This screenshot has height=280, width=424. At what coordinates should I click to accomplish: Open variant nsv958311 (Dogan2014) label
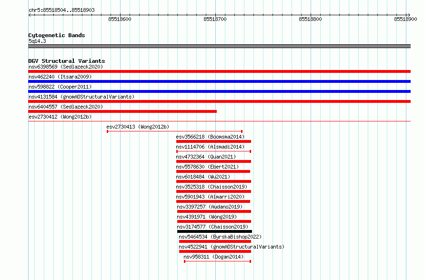tap(213, 257)
